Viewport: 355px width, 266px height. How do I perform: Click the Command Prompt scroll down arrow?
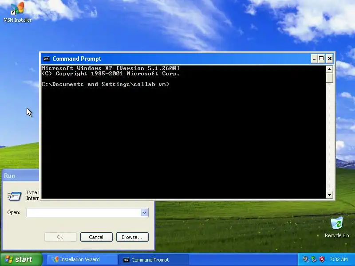(329, 195)
